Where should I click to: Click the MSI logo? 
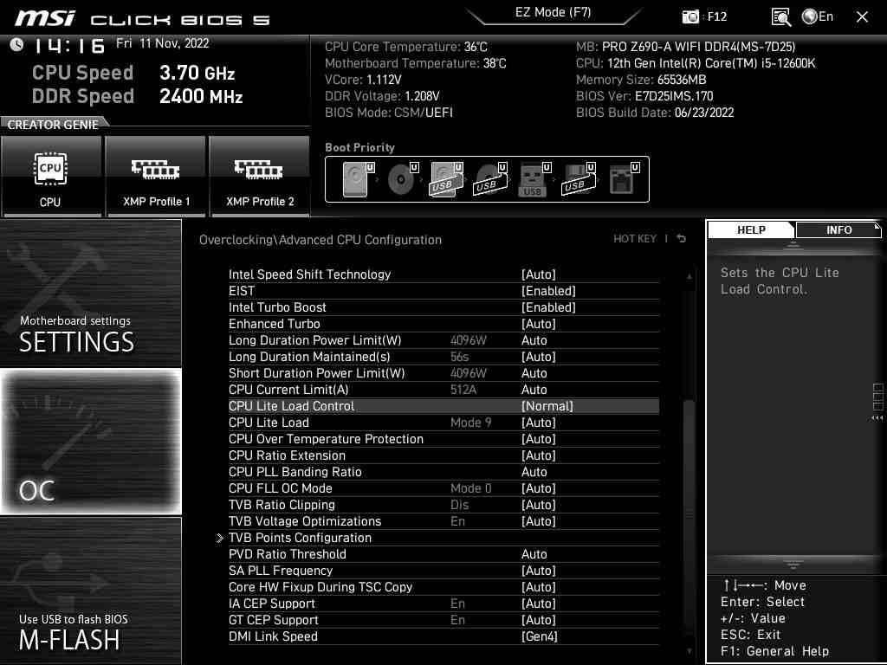44,18
